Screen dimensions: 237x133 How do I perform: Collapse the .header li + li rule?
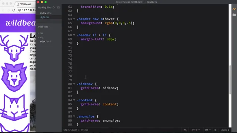point(74,35)
